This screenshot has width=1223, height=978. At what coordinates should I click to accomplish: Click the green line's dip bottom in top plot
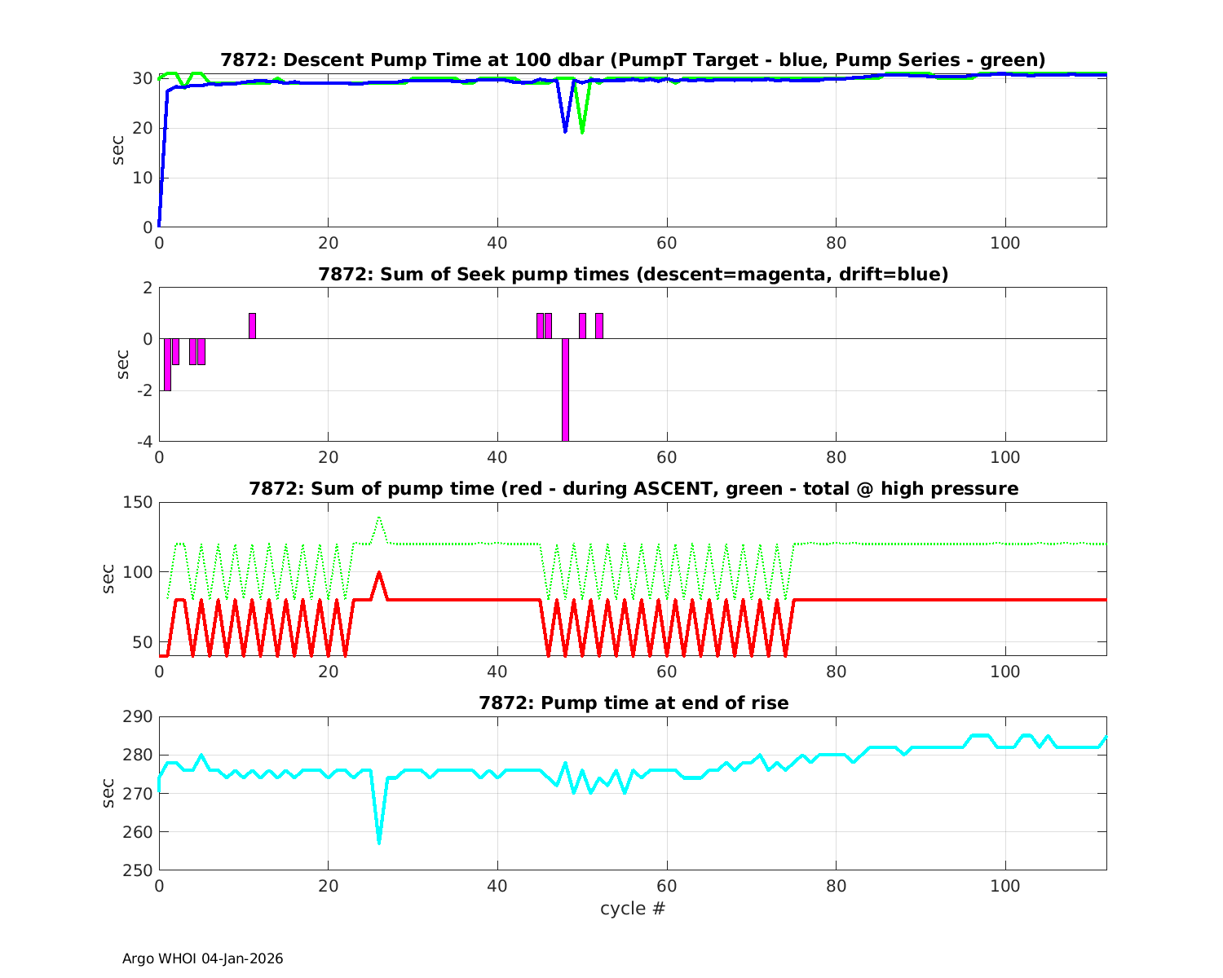[x=582, y=131]
